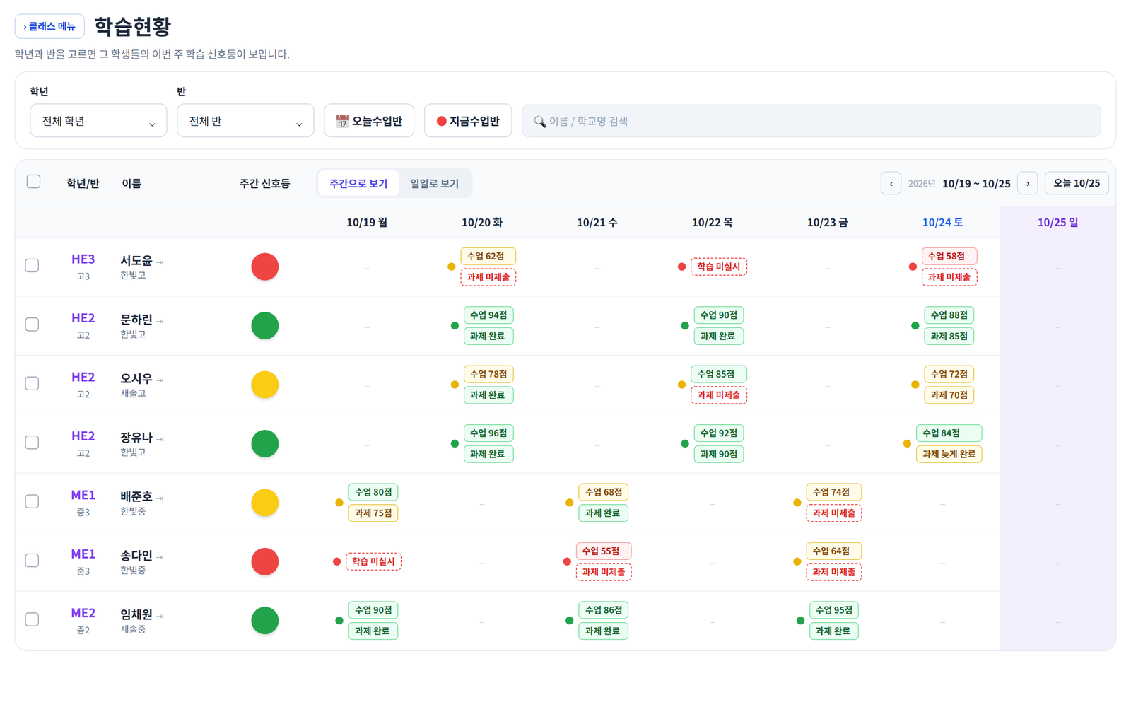
Task: Click 수업 55점 badge for 송다인
Action: point(603,551)
